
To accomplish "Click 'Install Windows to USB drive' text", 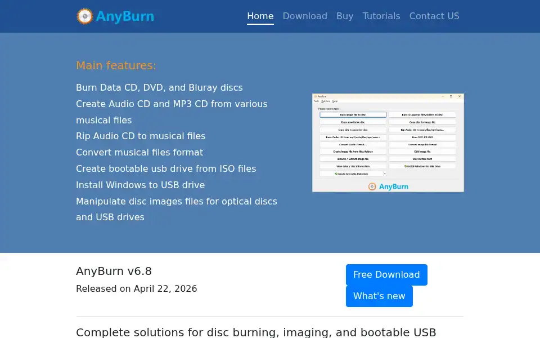I will 140,185.
